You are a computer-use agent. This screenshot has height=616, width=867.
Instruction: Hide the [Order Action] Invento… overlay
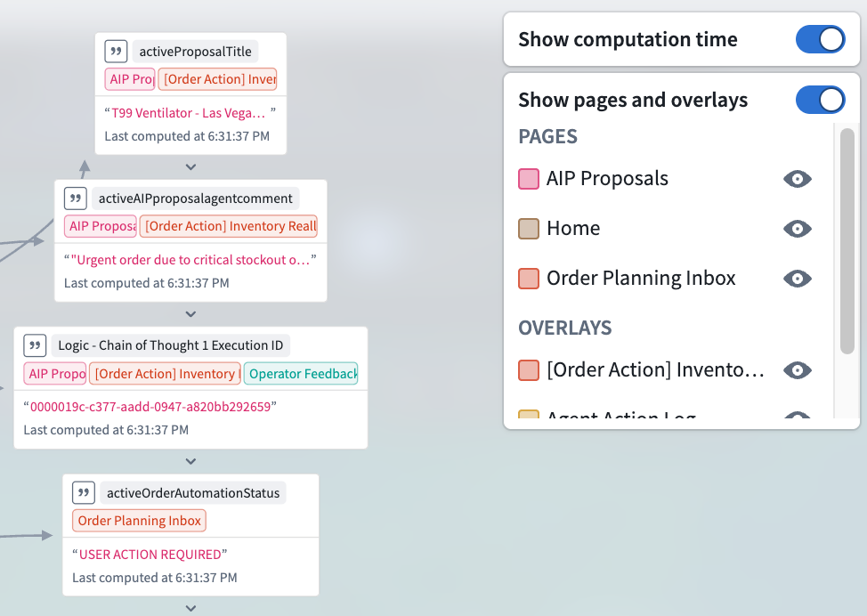(x=798, y=370)
